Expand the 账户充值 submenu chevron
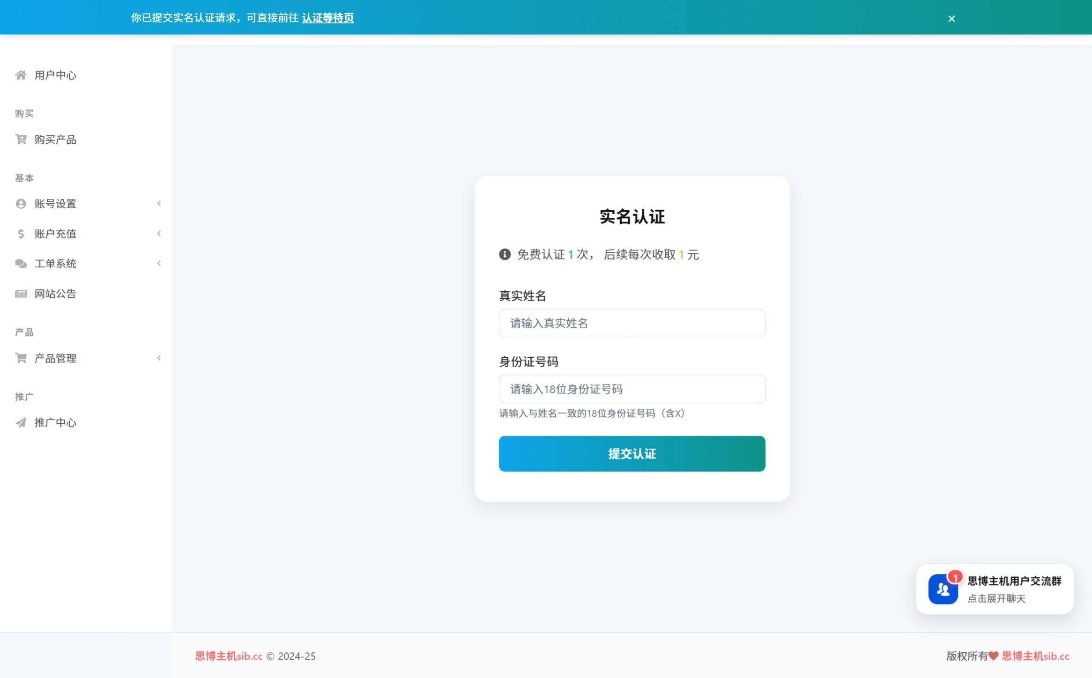Screen dimensions: 1092x678 159,234
